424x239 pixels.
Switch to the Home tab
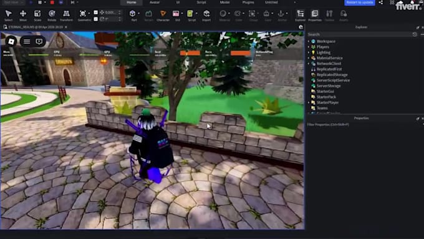[x=132, y=2]
